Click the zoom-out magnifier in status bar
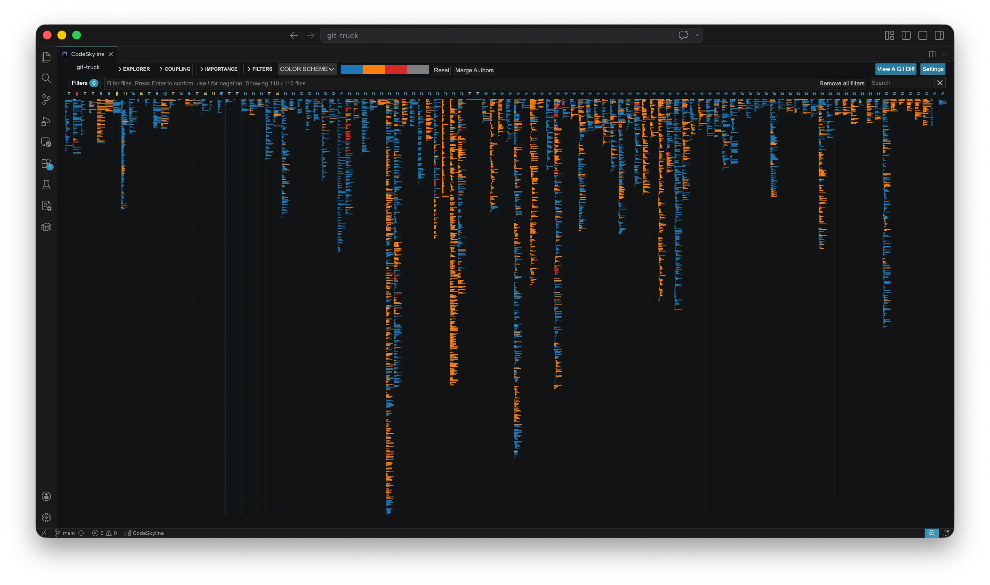The width and height of the screenshot is (990, 585). (x=931, y=533)
